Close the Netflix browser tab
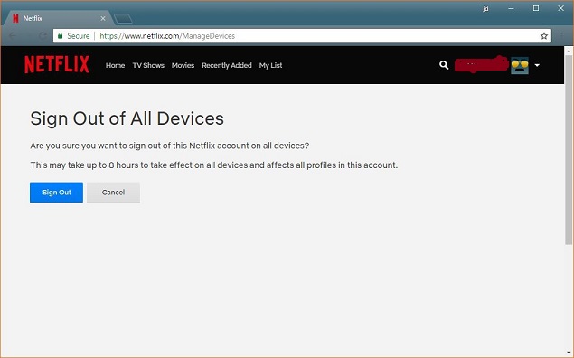Viewport: 574px width, 358px height. click(x=103, y=18)
